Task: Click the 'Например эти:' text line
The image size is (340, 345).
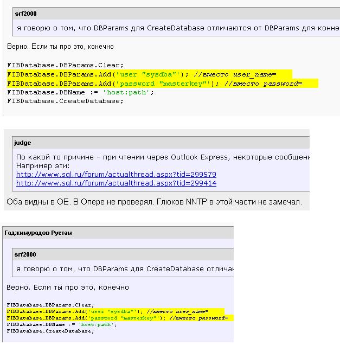Action: (x=47, y=165)
